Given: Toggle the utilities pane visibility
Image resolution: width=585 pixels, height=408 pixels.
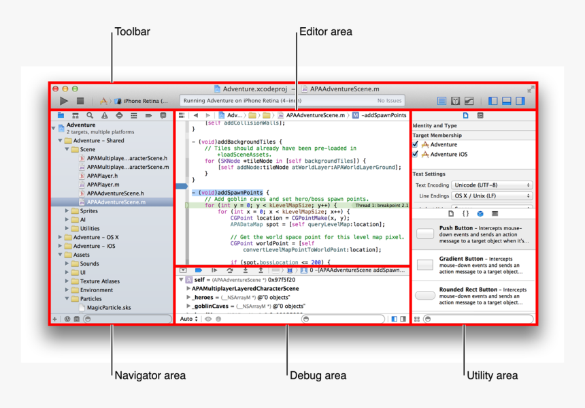Looking at the screenshot, I should click(520, 101).
